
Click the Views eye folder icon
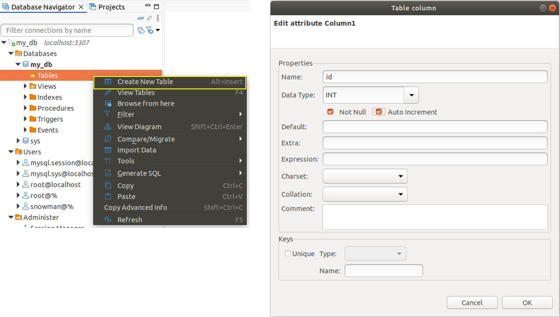pyautogui.click(x=33, y=86)
